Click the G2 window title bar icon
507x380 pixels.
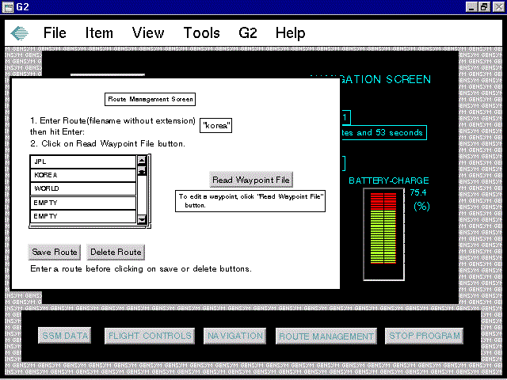pos(8,6)
